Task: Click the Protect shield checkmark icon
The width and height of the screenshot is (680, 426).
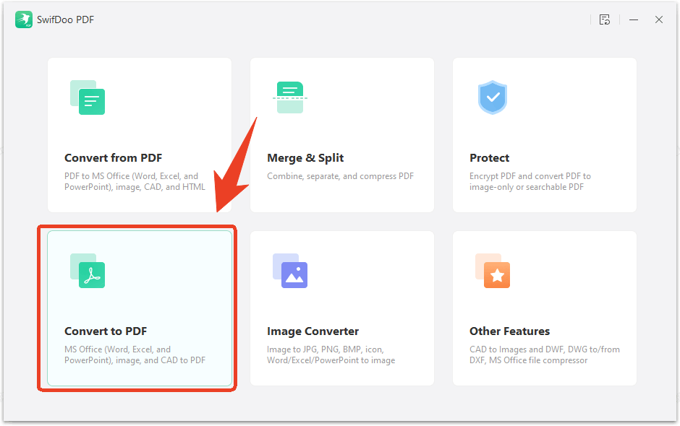Action: tap(493, 97)
